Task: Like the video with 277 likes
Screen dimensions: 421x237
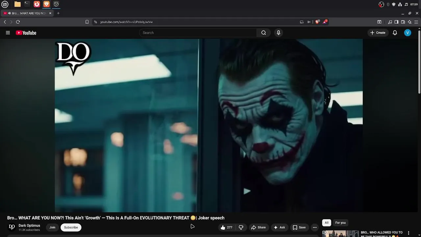Action: point(227,227)
